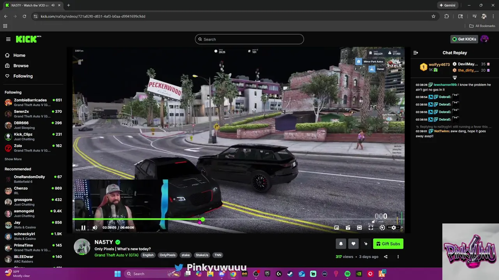This screenshot has width=499, height=280.
Task: Bookmark this page with star icon
Action: pos(433,16)
